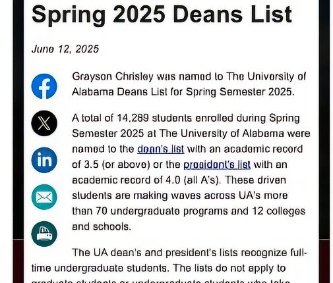This screenshot has height=283, width=333.
Task: Click the phrase 'making waves across UA's'
Action: 194,195
